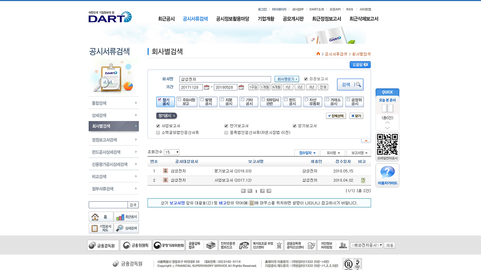Uncheck the 정기공시 category checkbox
The height and width of the screenshot is (270, 481).
[x=160, y=100]
